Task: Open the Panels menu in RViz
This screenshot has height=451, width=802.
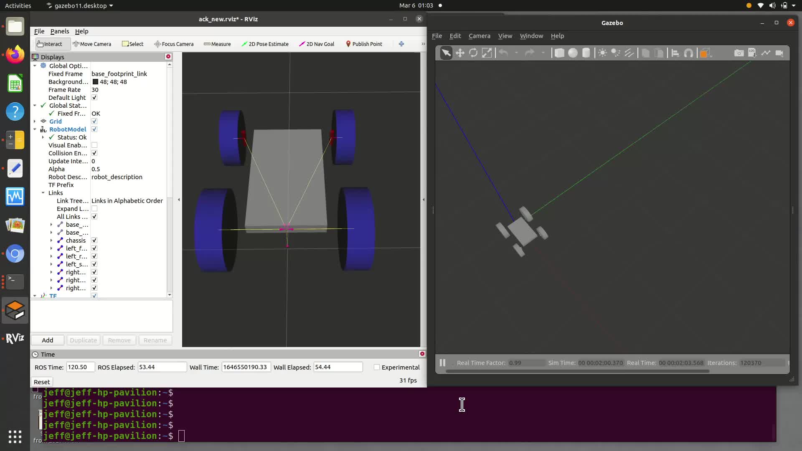Action: 60,31
